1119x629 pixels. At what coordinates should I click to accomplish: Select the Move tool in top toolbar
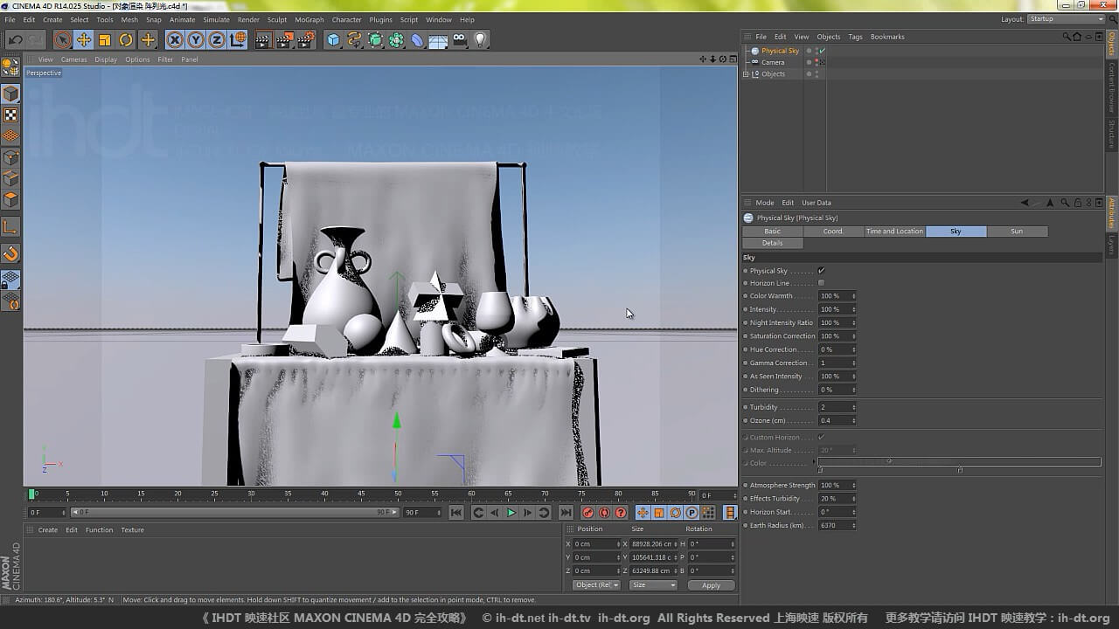84,39
